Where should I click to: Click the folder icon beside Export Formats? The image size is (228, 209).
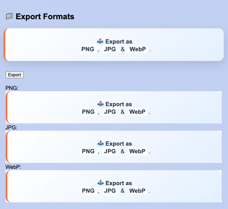click(9, 16)
